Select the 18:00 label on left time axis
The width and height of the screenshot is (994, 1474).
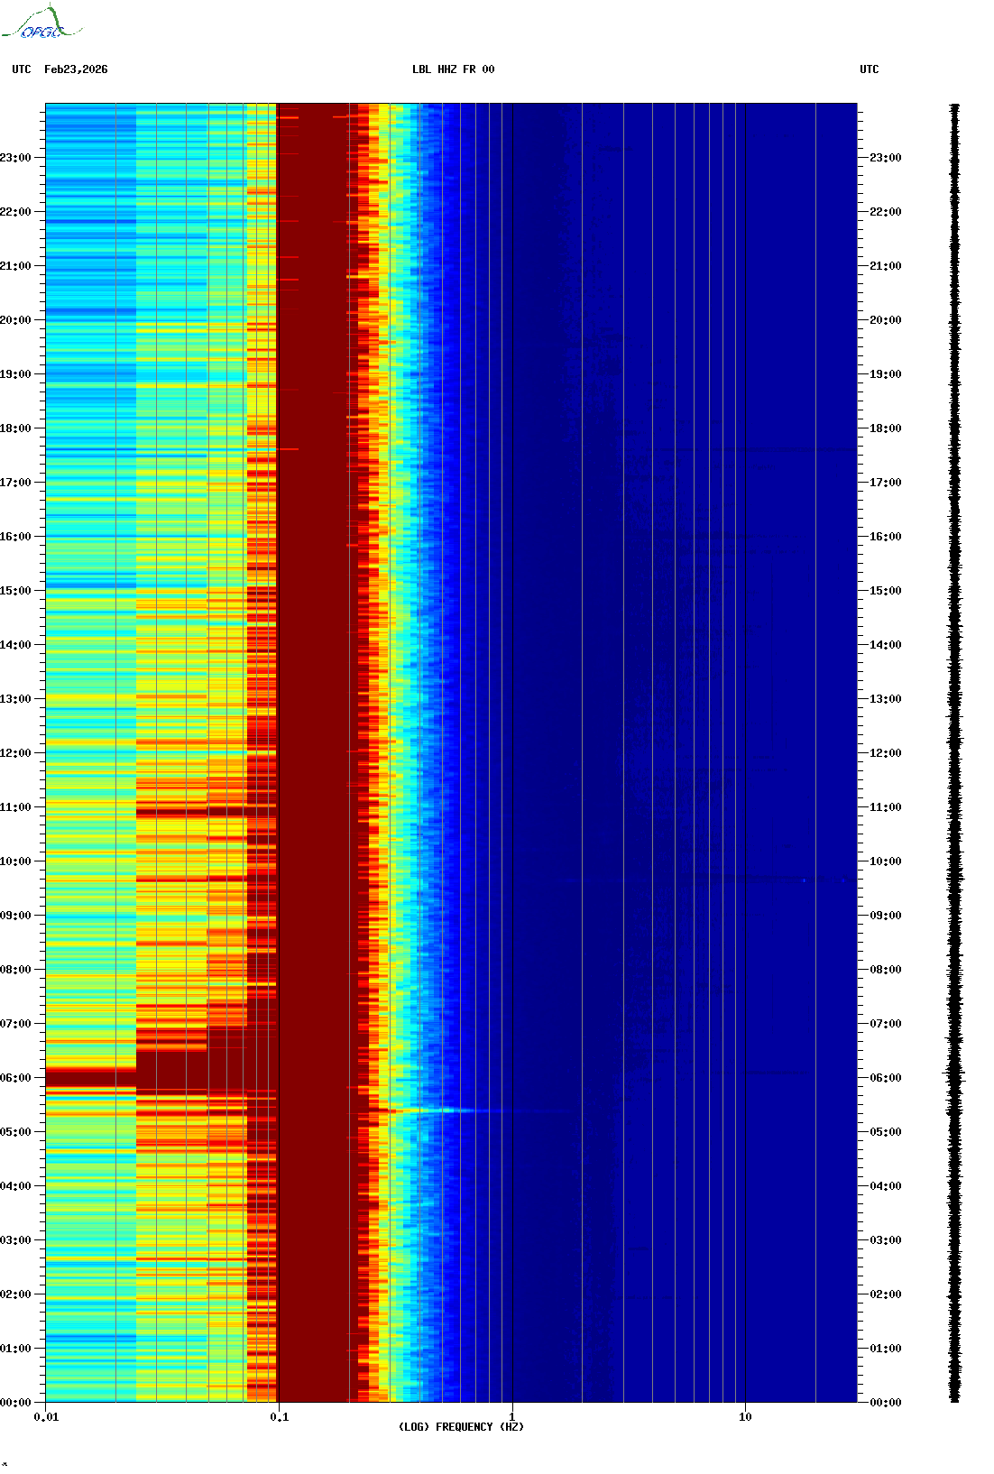[x=15, y=428]
